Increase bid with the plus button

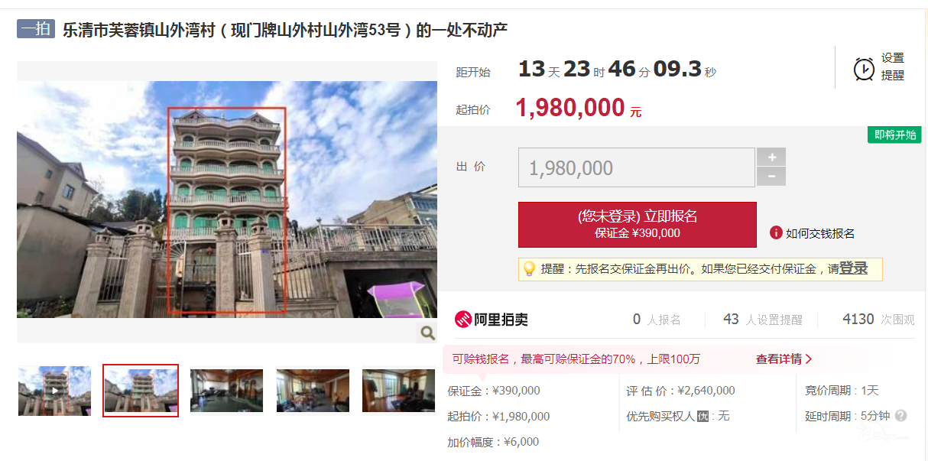(x=771, y=157)
